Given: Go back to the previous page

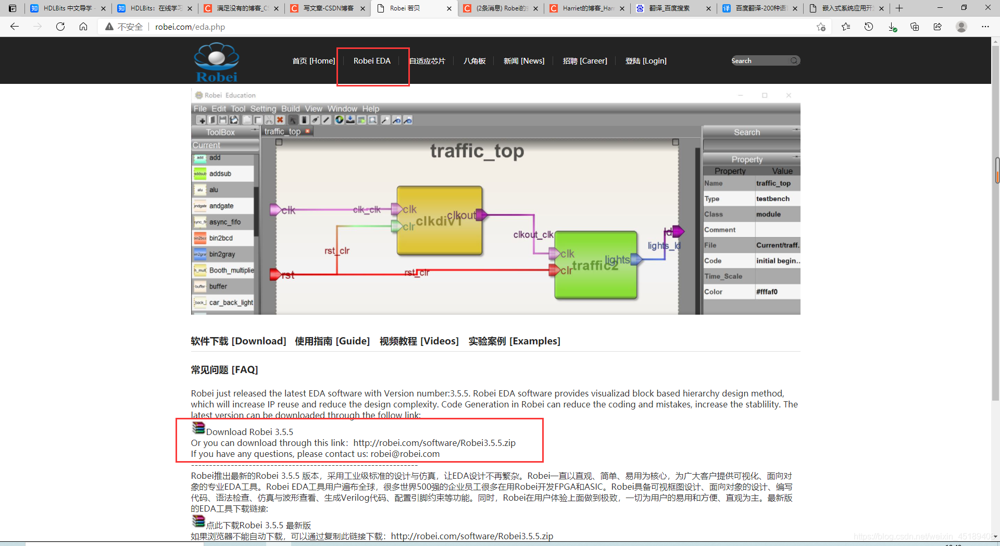Looking at the screenshot, I should [15, 27].
